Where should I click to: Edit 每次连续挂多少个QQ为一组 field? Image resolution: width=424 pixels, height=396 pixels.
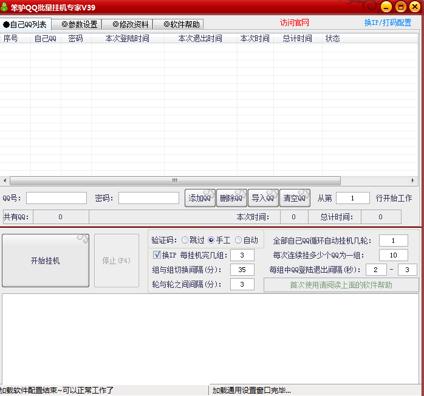(394, 255)
